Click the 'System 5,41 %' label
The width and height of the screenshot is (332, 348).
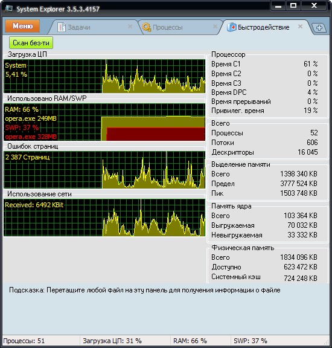click(16, 70)
